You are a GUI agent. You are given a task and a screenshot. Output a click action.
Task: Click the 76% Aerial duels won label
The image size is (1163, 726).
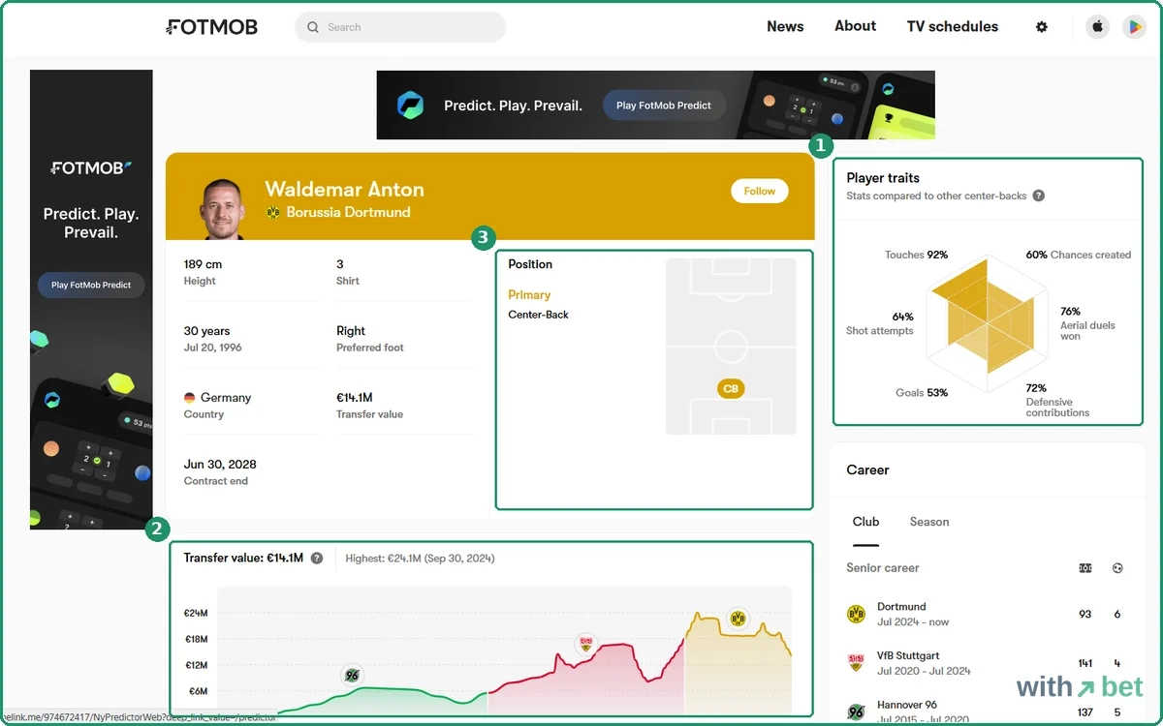click(x=1087, y=323)
